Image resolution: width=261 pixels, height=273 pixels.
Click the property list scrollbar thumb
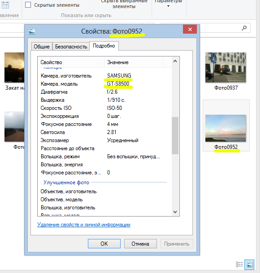[175, 135]
